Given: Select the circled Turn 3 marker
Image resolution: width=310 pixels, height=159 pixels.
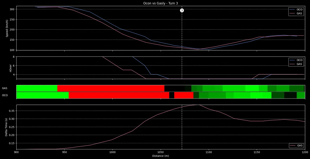Looking at the screenshot, I should 182,10.
